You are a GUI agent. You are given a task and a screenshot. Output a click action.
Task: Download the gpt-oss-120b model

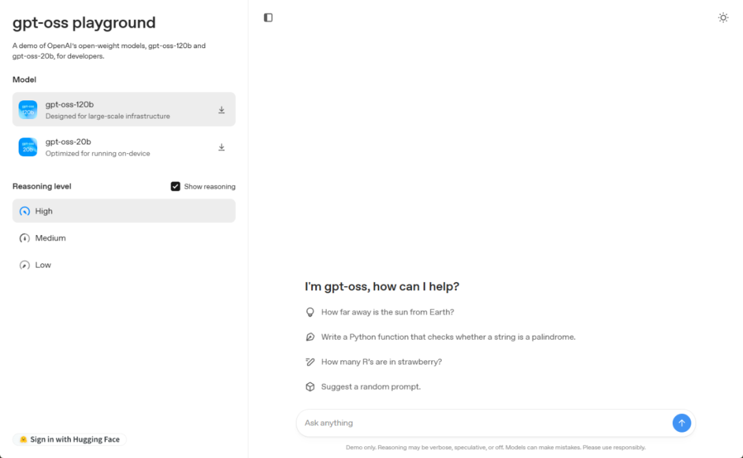[222, 110]
